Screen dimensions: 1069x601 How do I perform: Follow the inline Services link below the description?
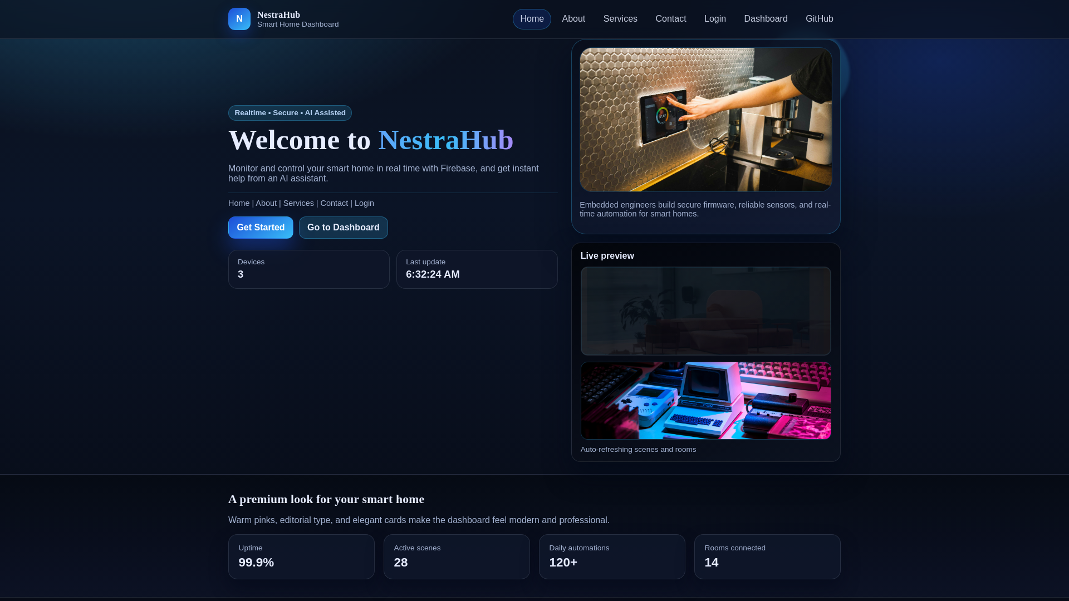point(298,204)
